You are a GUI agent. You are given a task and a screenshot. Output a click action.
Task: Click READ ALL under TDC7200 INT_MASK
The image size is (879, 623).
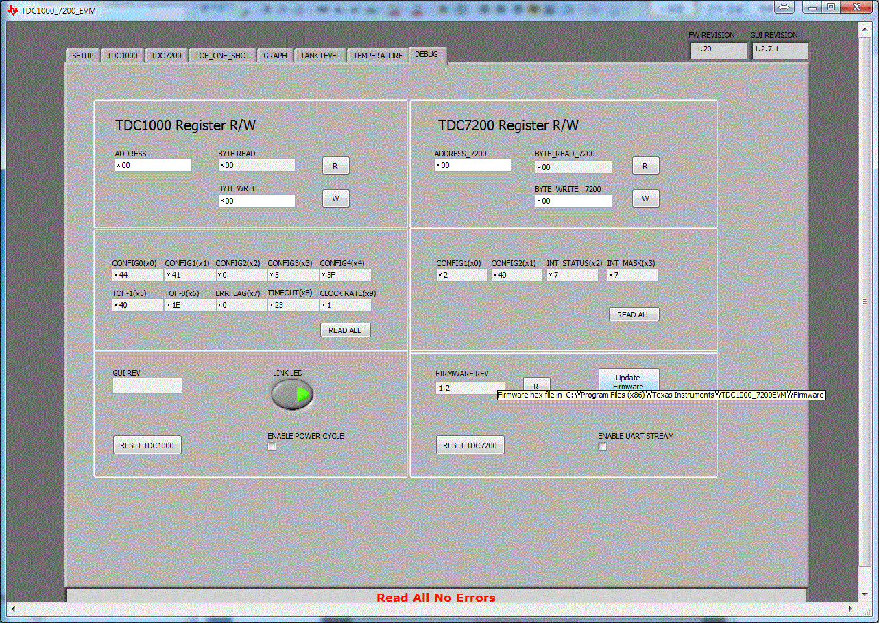(634, 315)
